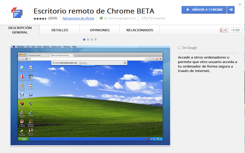Image resolution: width=245 pixels, height=153 pixels.
Task: Close the app details dialog with the X
Action: (240, 4)
